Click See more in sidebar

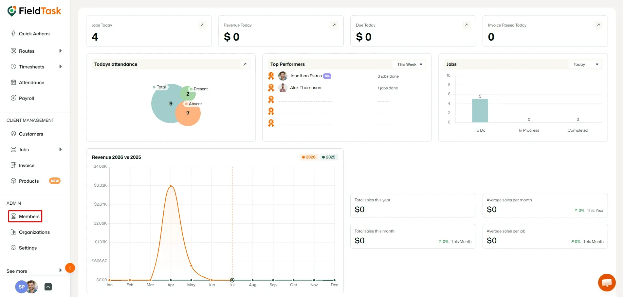click(17, 271)
